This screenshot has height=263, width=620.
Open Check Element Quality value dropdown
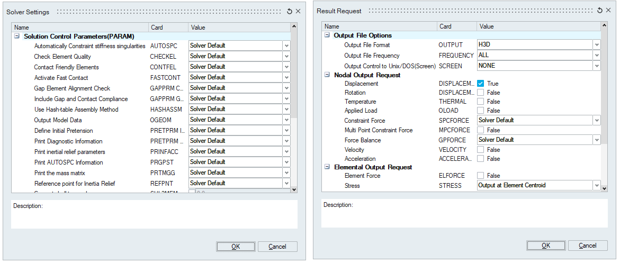(x=286, y=56)
